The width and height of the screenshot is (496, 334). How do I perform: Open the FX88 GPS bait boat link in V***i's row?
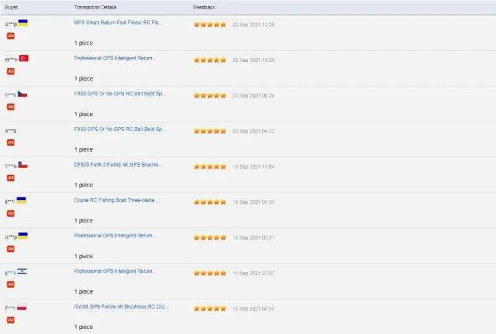(x=120, y=94)
